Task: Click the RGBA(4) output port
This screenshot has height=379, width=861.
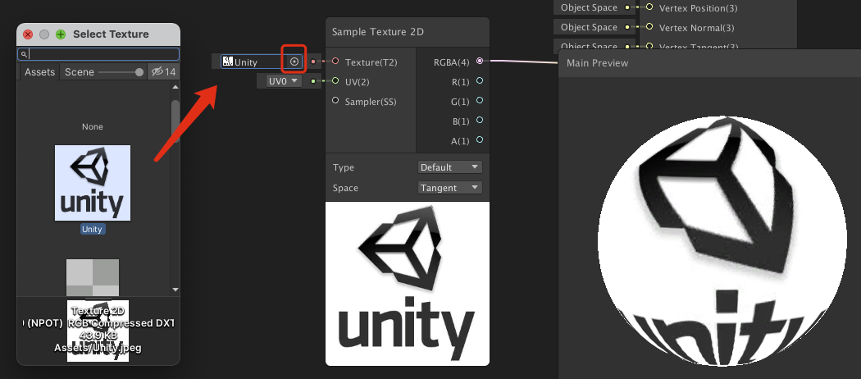Action: (480, 61)
